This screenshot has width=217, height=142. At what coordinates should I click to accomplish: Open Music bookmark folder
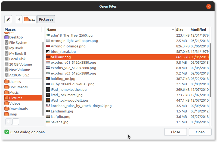23,92
